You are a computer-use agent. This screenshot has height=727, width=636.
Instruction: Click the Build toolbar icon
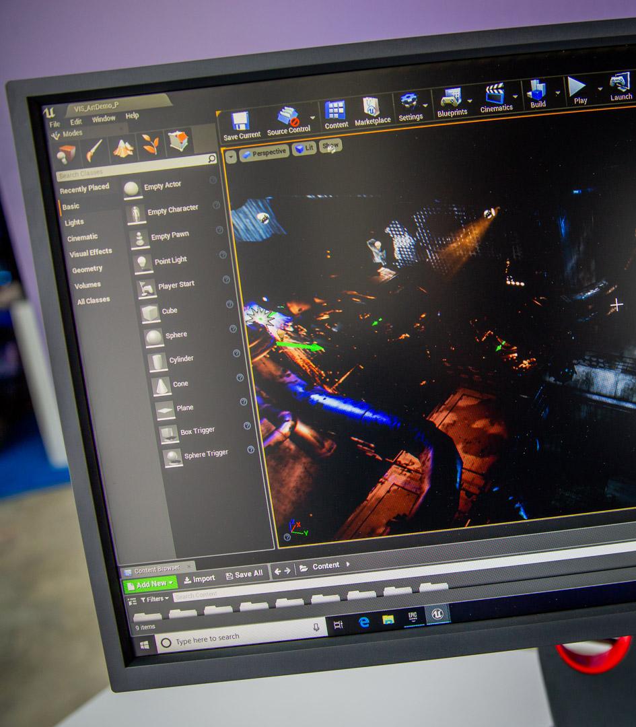tap(536, 90)
